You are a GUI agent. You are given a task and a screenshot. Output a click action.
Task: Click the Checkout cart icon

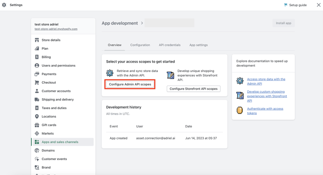[37, 82]
